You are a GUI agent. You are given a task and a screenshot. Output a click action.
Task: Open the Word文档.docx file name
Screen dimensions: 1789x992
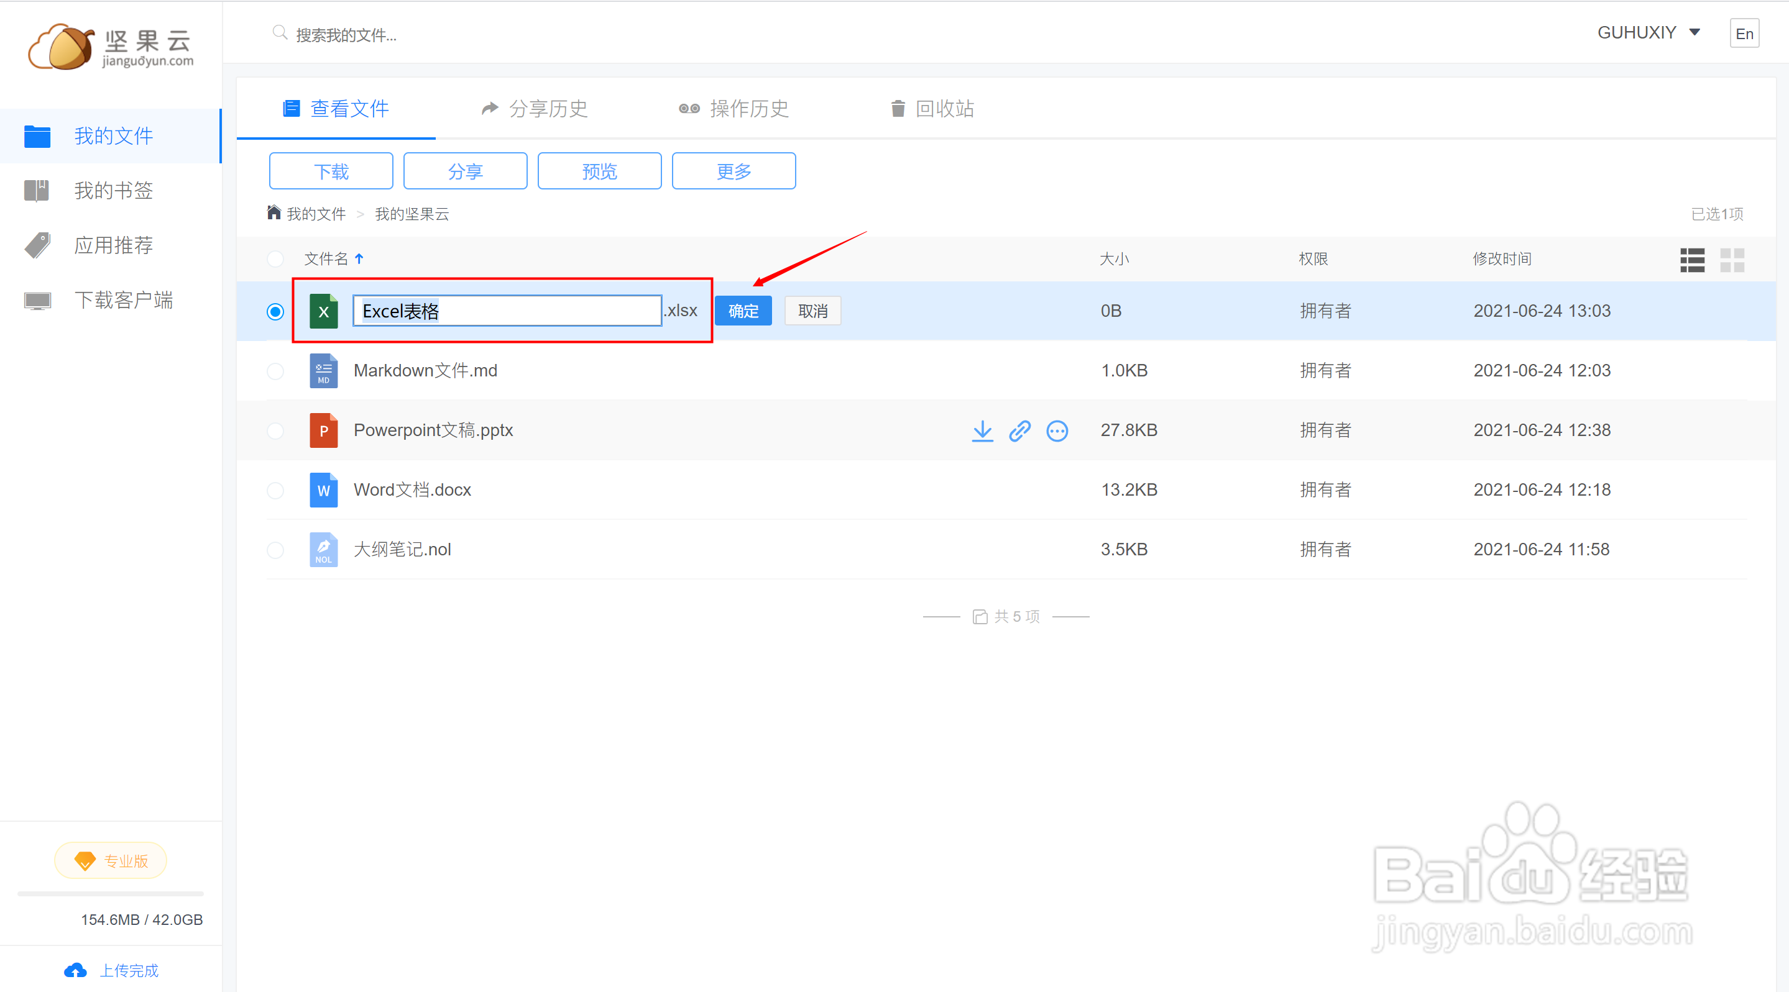point(413,490)
